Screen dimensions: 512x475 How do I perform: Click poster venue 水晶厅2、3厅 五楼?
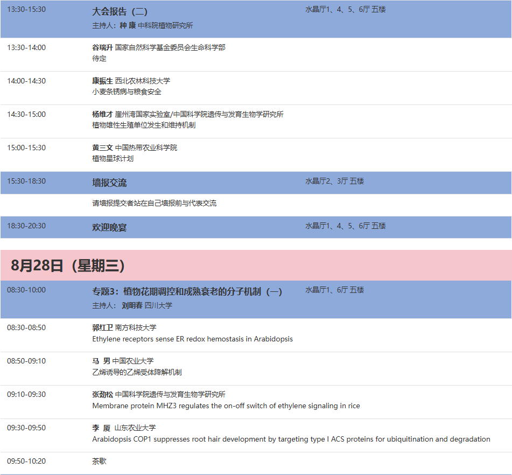(335, 181)
